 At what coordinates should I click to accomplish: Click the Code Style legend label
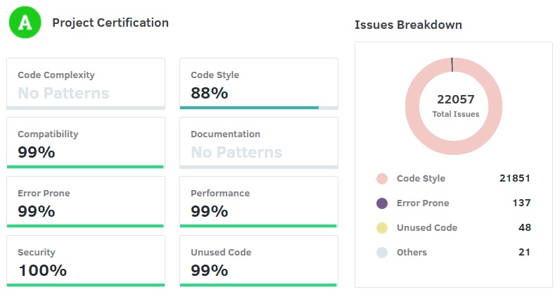coord(421,179)
